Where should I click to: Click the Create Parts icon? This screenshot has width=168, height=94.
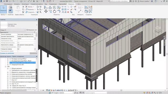86,11
